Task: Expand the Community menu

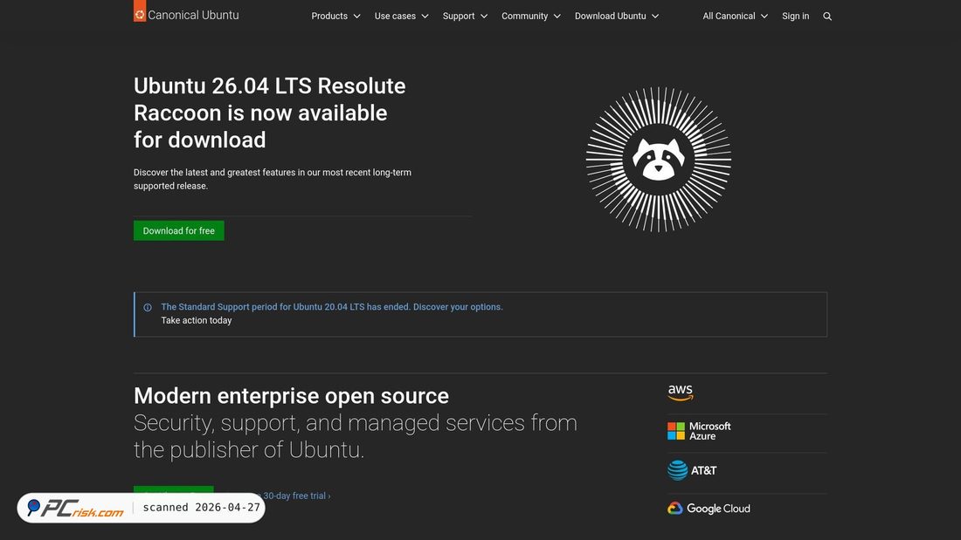Action: 531,16
